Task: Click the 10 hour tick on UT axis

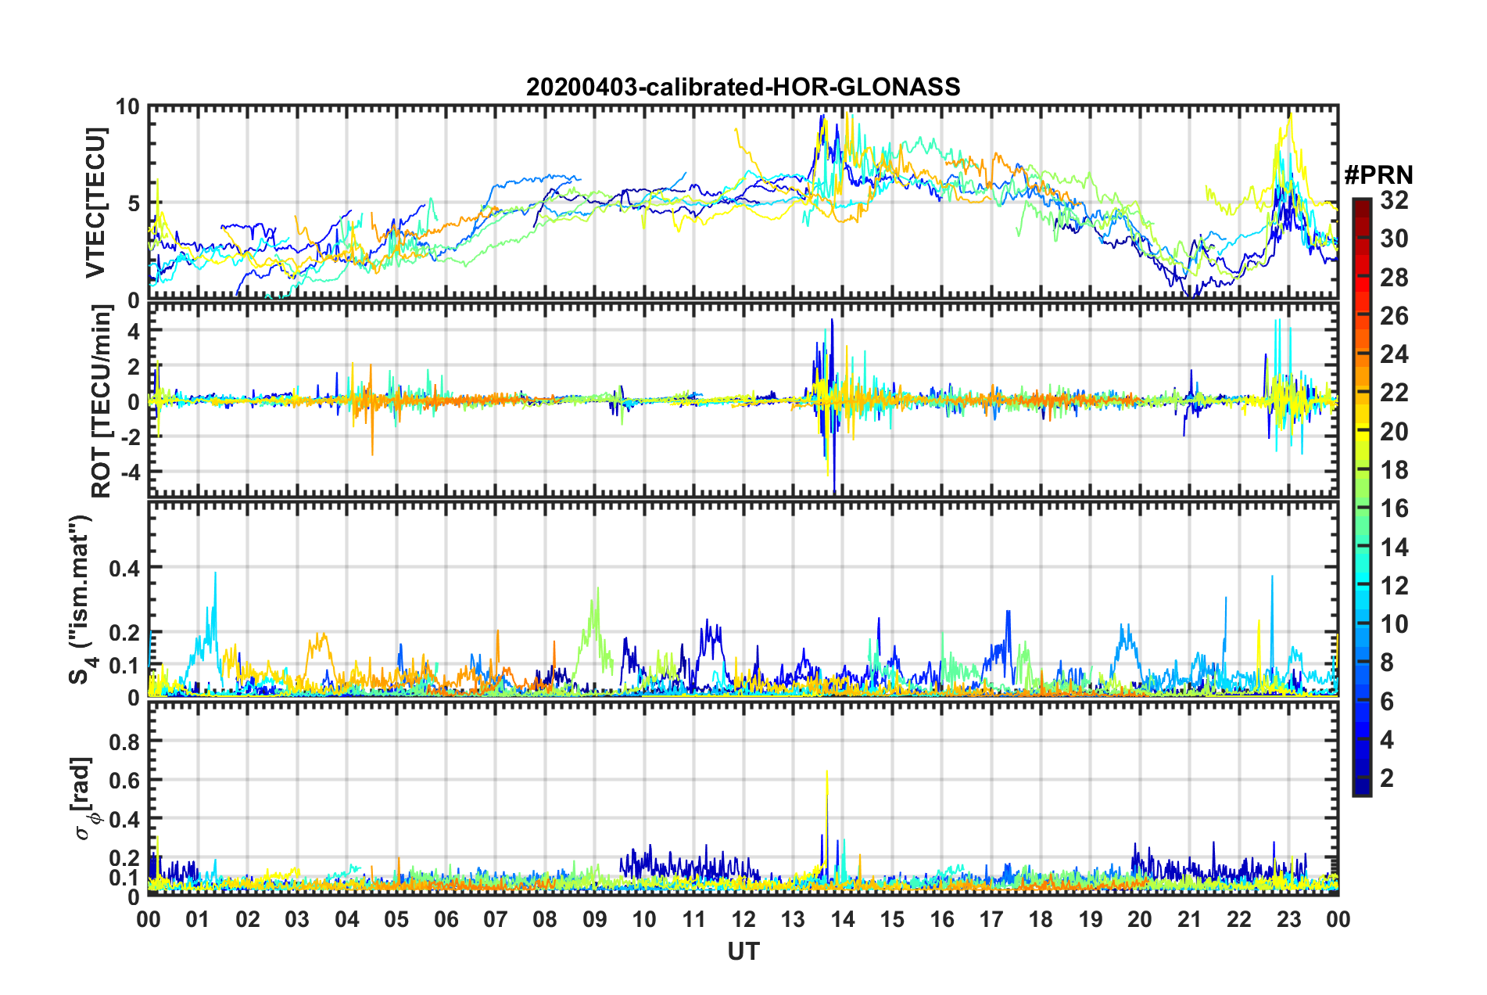Action: click(644, 918)
